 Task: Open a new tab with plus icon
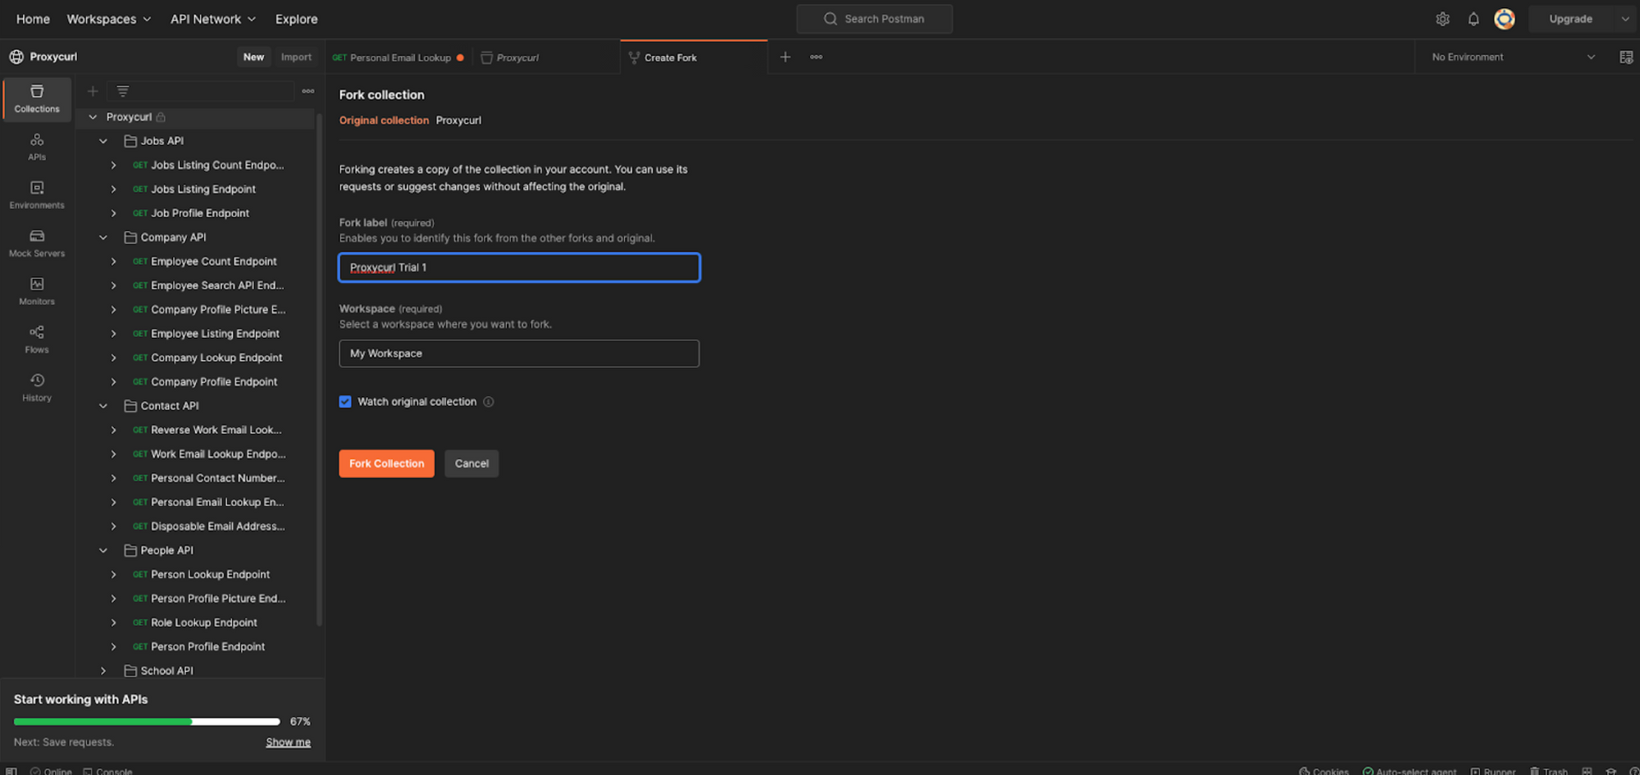pyautogui.click(x=785, y=57)
